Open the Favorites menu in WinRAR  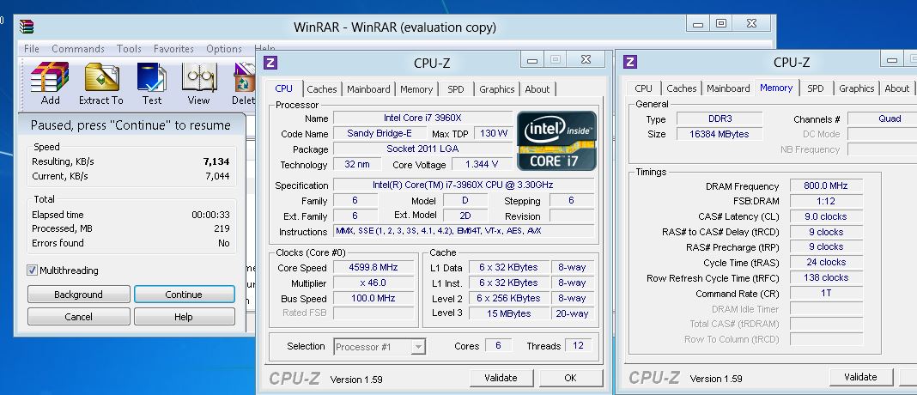173,49
